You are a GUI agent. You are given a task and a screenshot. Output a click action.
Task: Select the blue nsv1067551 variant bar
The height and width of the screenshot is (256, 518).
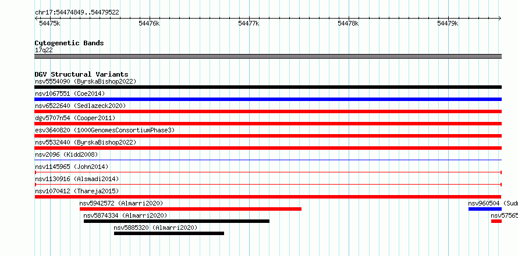(268, 99)
